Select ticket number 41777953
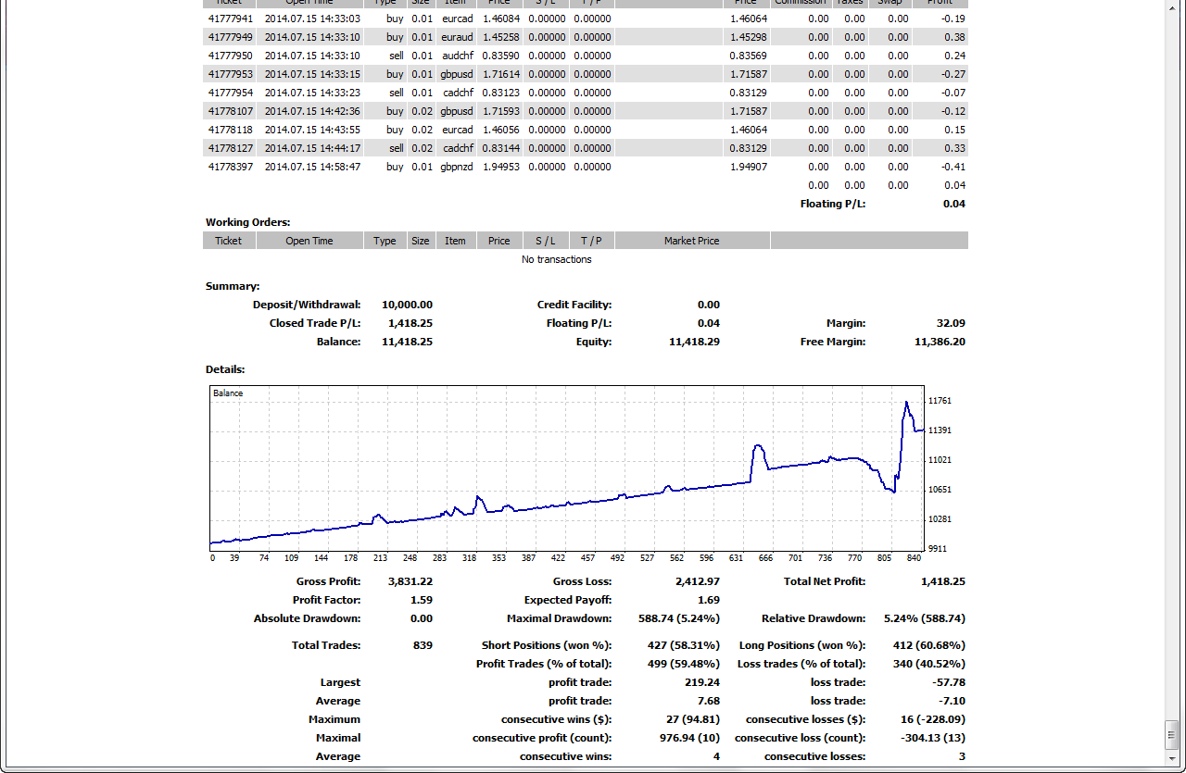This screenshot has height=773, width=1186. 231,74
